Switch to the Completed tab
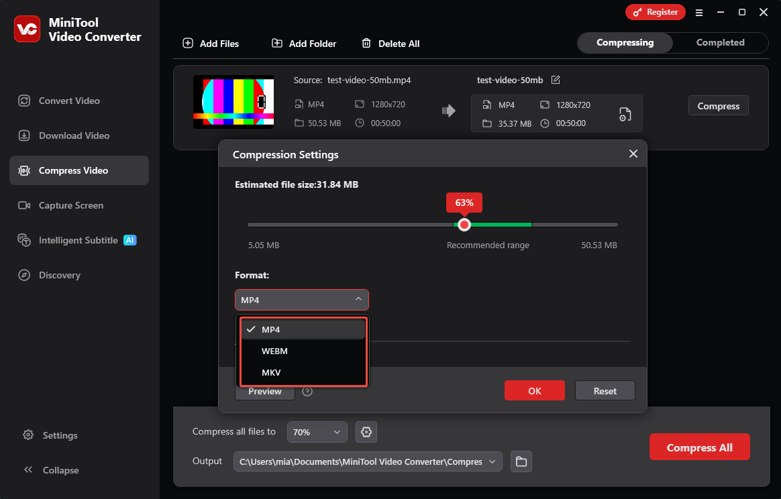The width and height of the screenshot is (781, 499). [x=719, y=42]
